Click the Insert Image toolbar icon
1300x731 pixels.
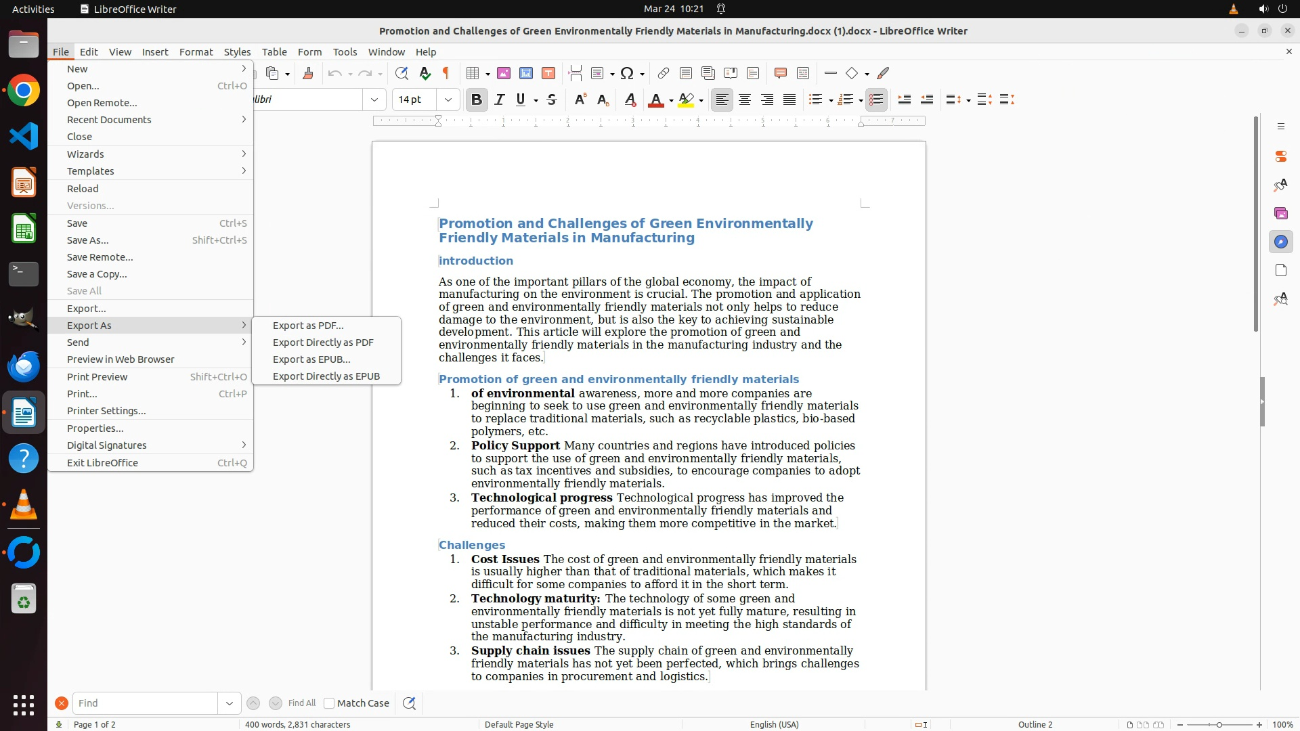pyautogui.click(x=504, y=74)
